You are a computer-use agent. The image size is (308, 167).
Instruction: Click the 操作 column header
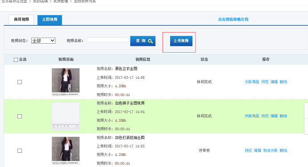(x=266, y=59)
